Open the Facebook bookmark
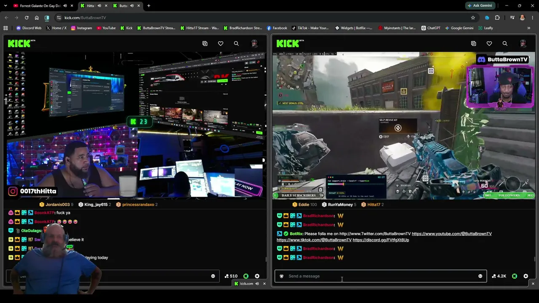This screenshot has width=539, height=303. click(x=277, y=28)
